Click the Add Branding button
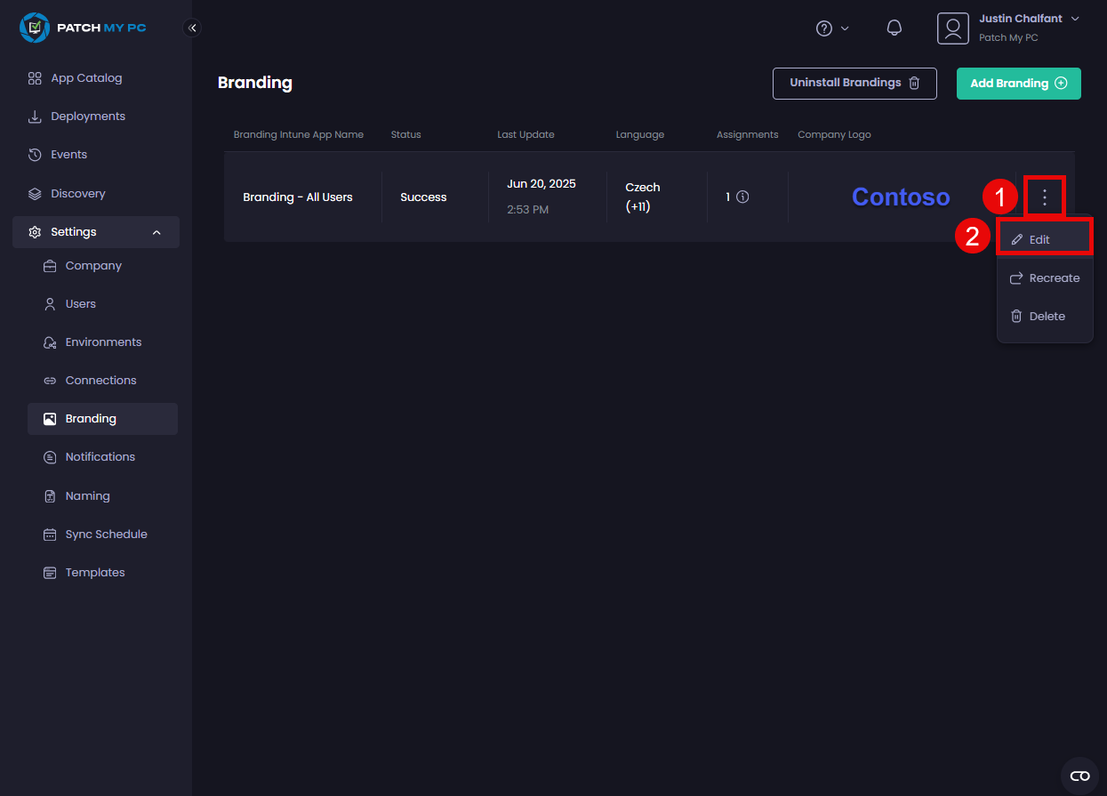The image size is (1107, 796). (1018, 84)
